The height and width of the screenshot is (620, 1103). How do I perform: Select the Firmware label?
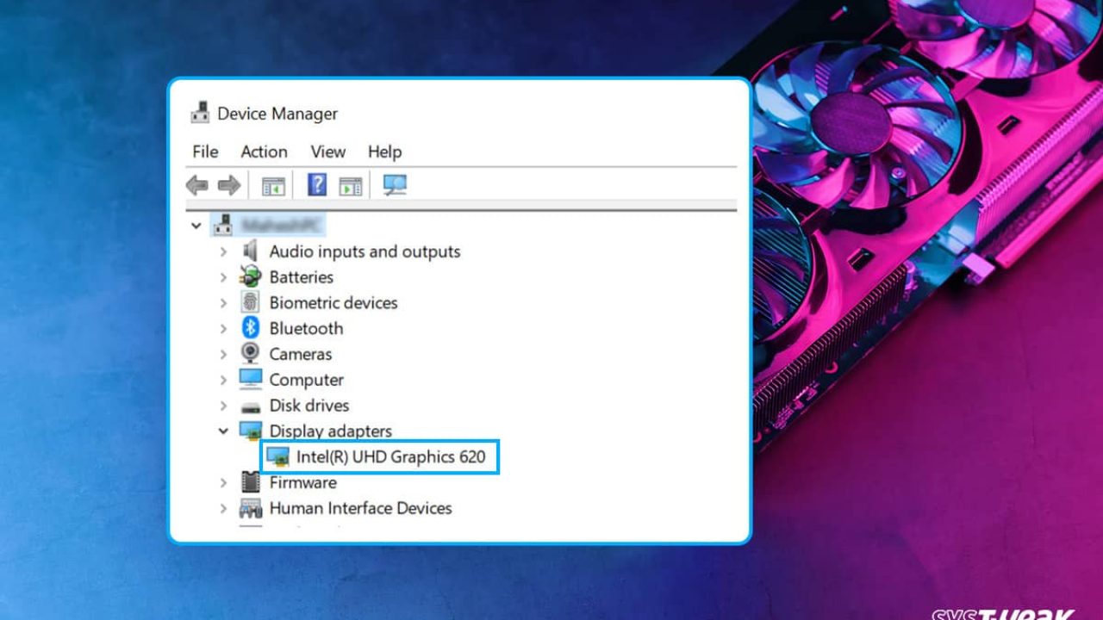[x=302, y=482]
